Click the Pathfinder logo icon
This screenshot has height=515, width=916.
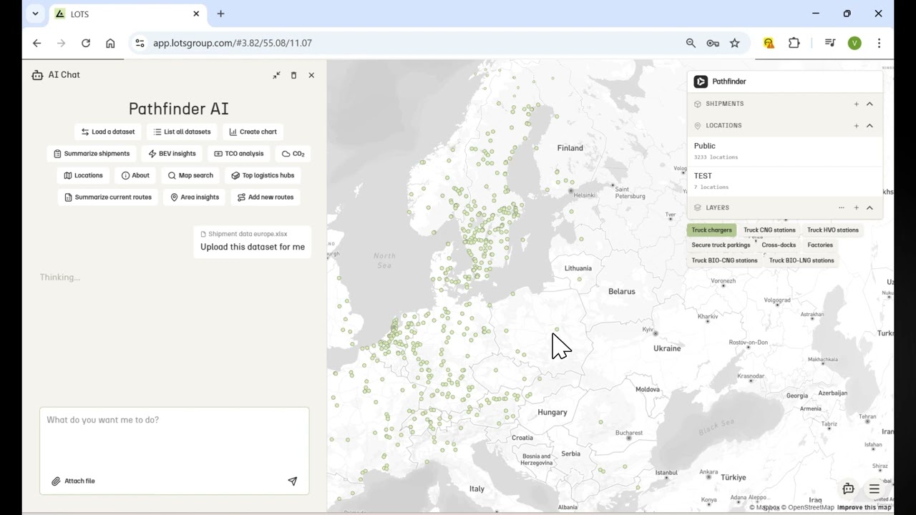[x=701, y=82]
